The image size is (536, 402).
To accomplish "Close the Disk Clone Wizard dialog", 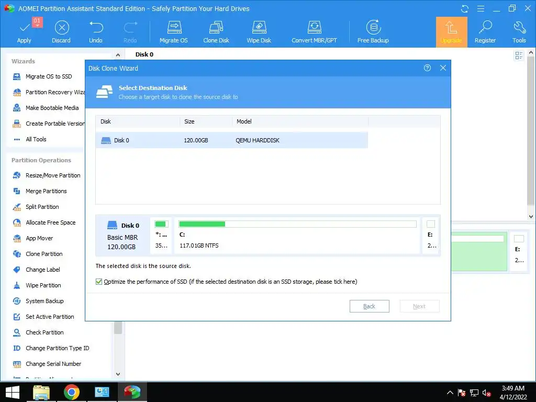I will (x=443, y=68).
